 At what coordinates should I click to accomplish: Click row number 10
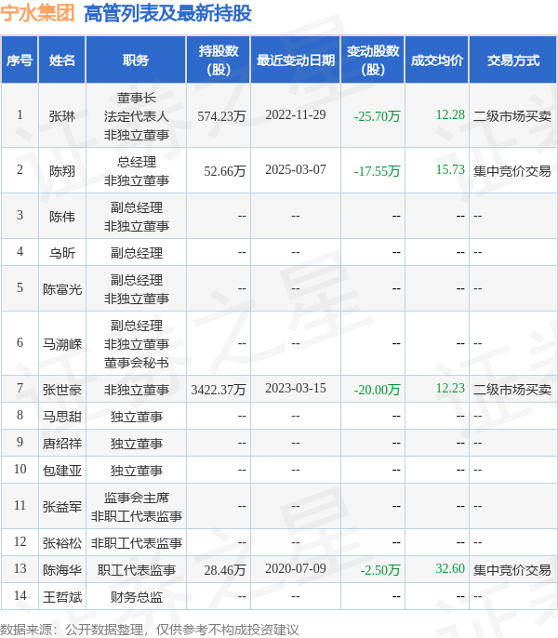[20, 469]
